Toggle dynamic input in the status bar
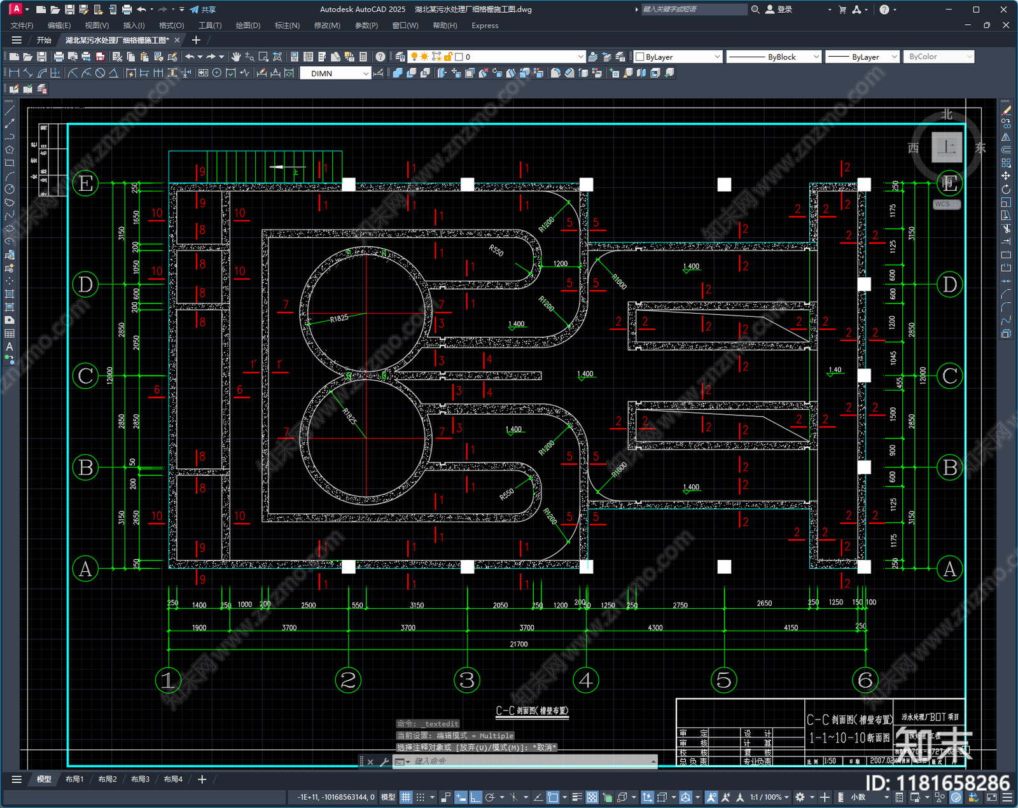Screen dimensions: 1018x808 [461, 797]
